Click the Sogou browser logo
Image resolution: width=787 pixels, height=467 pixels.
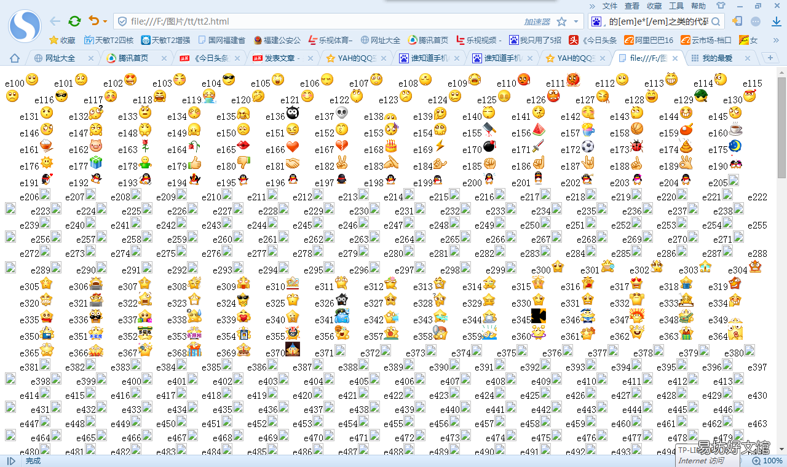coord(25,26)
